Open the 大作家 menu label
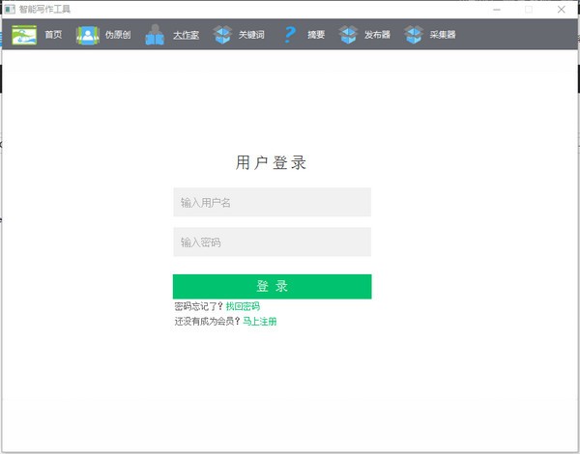This screenshot has height=454, width=580. tap(186, 35)
